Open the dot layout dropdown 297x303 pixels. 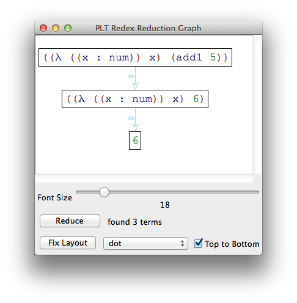(145, 243)
